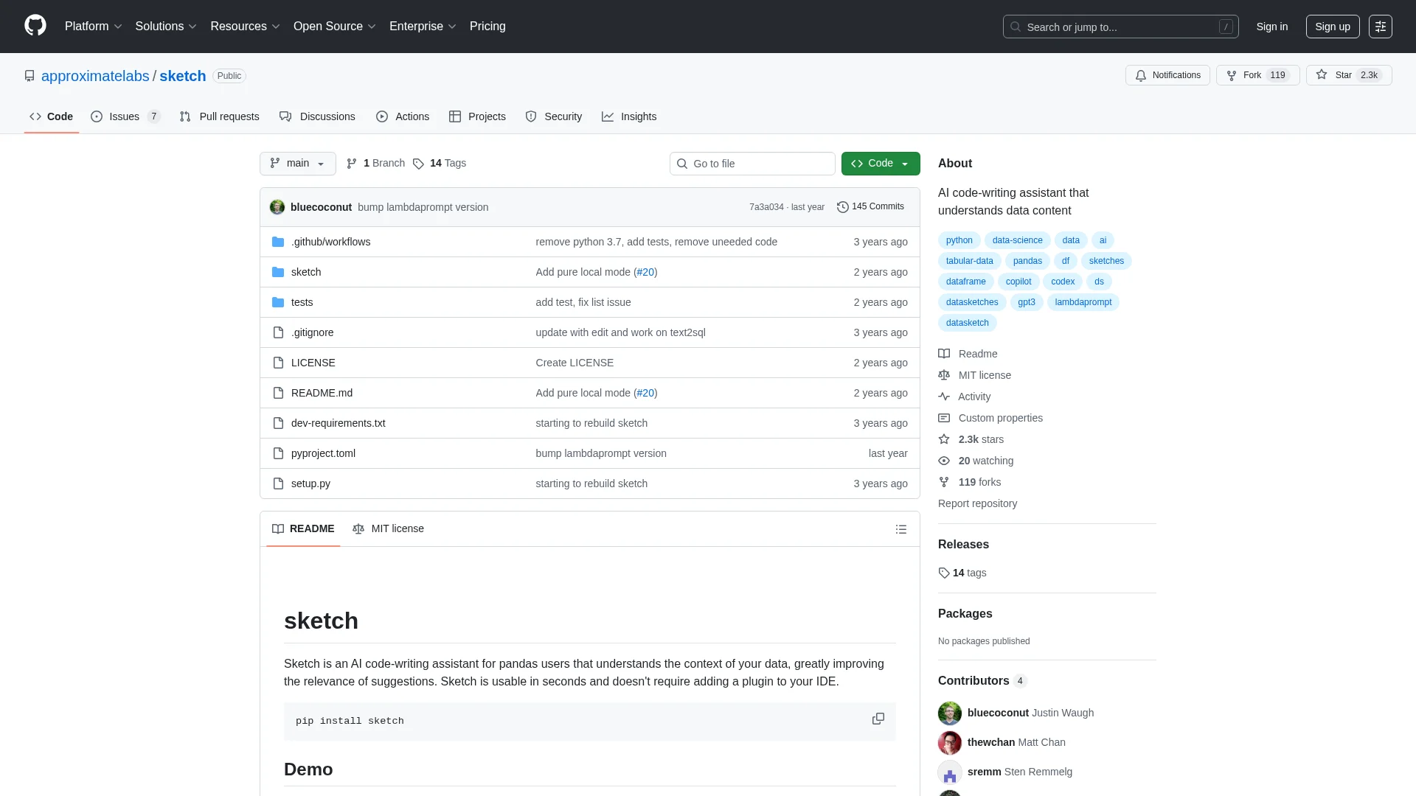Open the 145 Commits history
The height and width of the screenshot is (796, 1416).
click(870, 206)
